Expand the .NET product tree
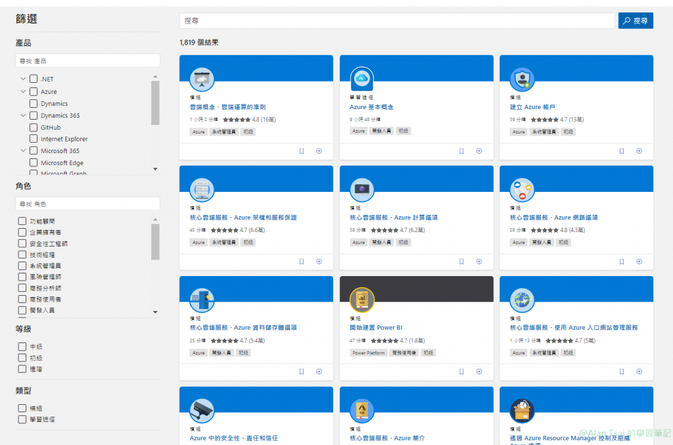Screen dimensions: 673x445 click(x=23, y=79)
